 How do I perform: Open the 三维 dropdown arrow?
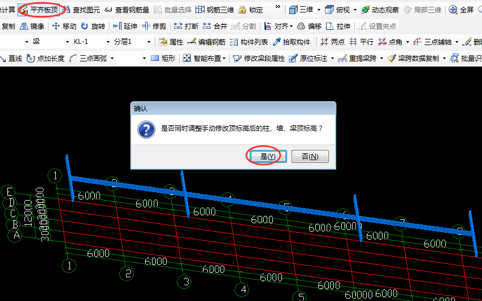[x=319, y=10]
